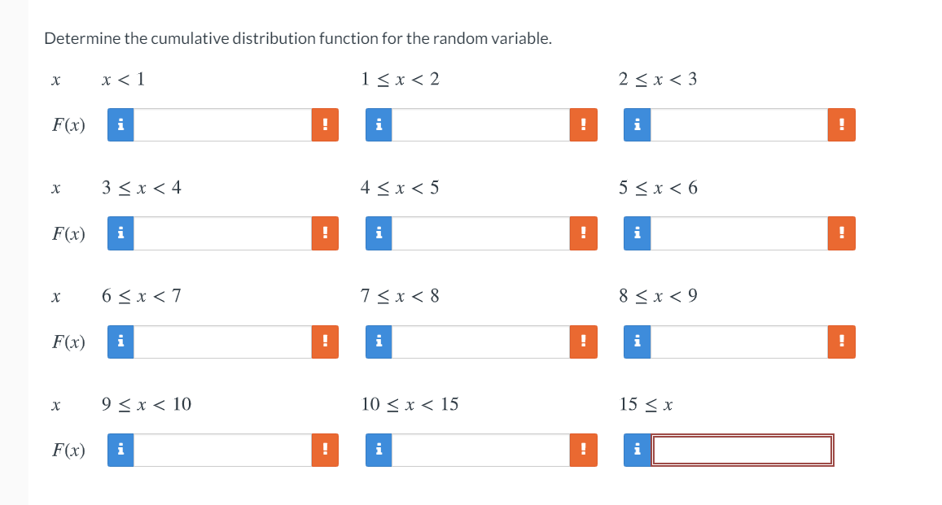Select the info icon for 9 ≤ x < 10
This screenshot has width=942, height=505.
point(120,450)
